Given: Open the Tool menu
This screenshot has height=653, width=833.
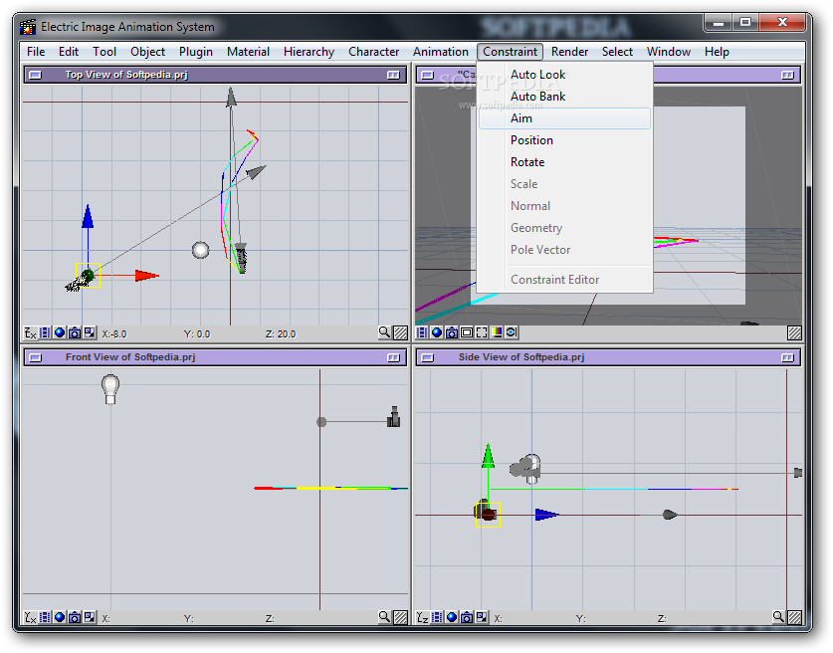Looking at the screenshot, I should point(104,52).
